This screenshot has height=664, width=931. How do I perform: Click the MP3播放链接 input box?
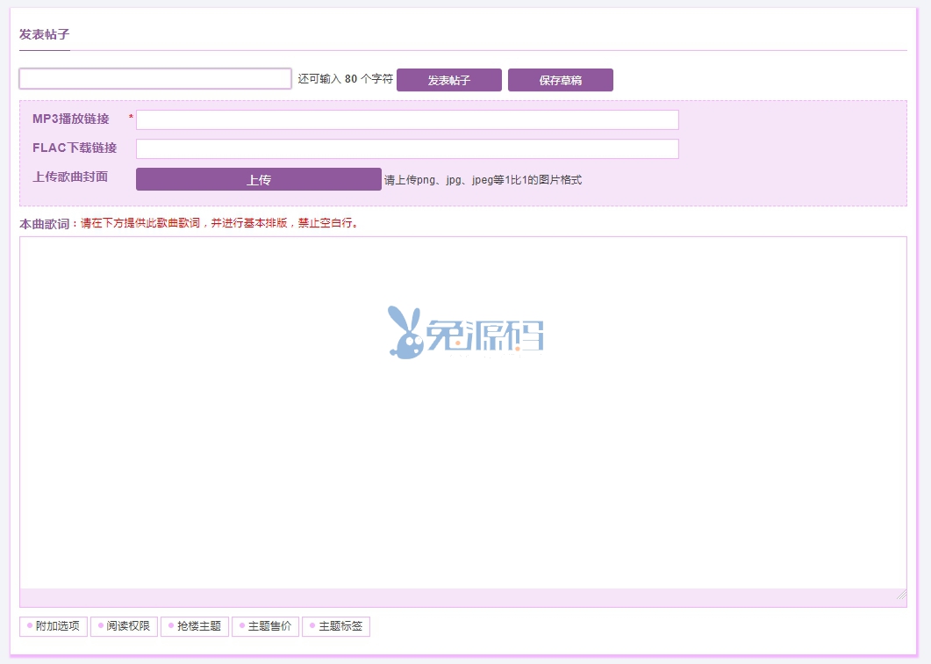pyautogui.click(x=407, y=119)
